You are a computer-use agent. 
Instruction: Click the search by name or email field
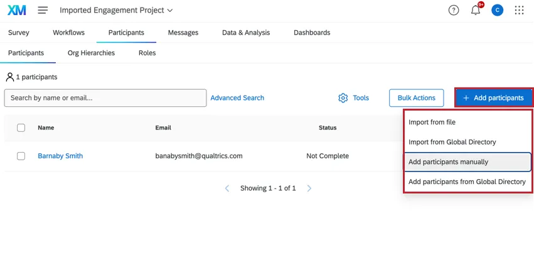tap(105, 98)
